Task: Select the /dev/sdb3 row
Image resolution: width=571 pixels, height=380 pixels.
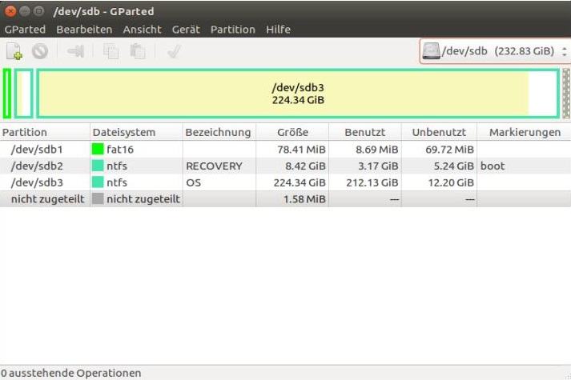Action: pos(285,182)
